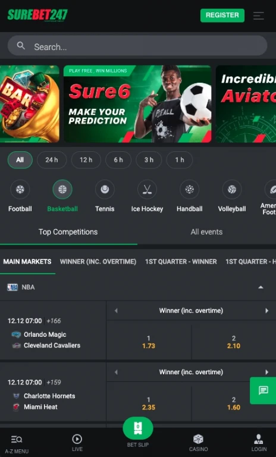Open the hamburger menu icon
Image resolution: width=276 pixels, height=457 pixels.
(x=259, y=15)
